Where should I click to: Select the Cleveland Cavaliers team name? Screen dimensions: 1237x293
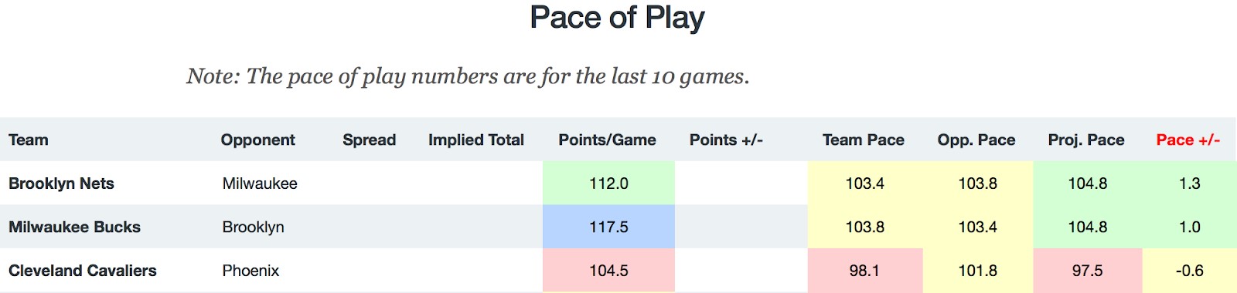pyautogui.click(x=82, y=271)
